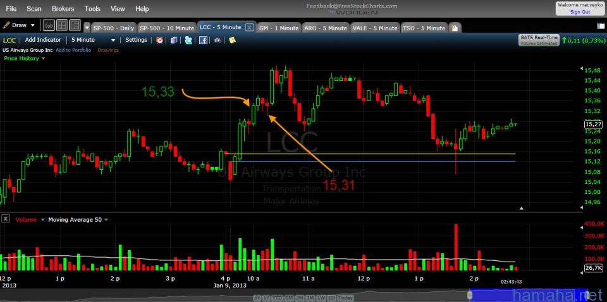This screenshot has width=607, height=302.
Task: Click the stacked coins database icon
Action: coord(174,40)
